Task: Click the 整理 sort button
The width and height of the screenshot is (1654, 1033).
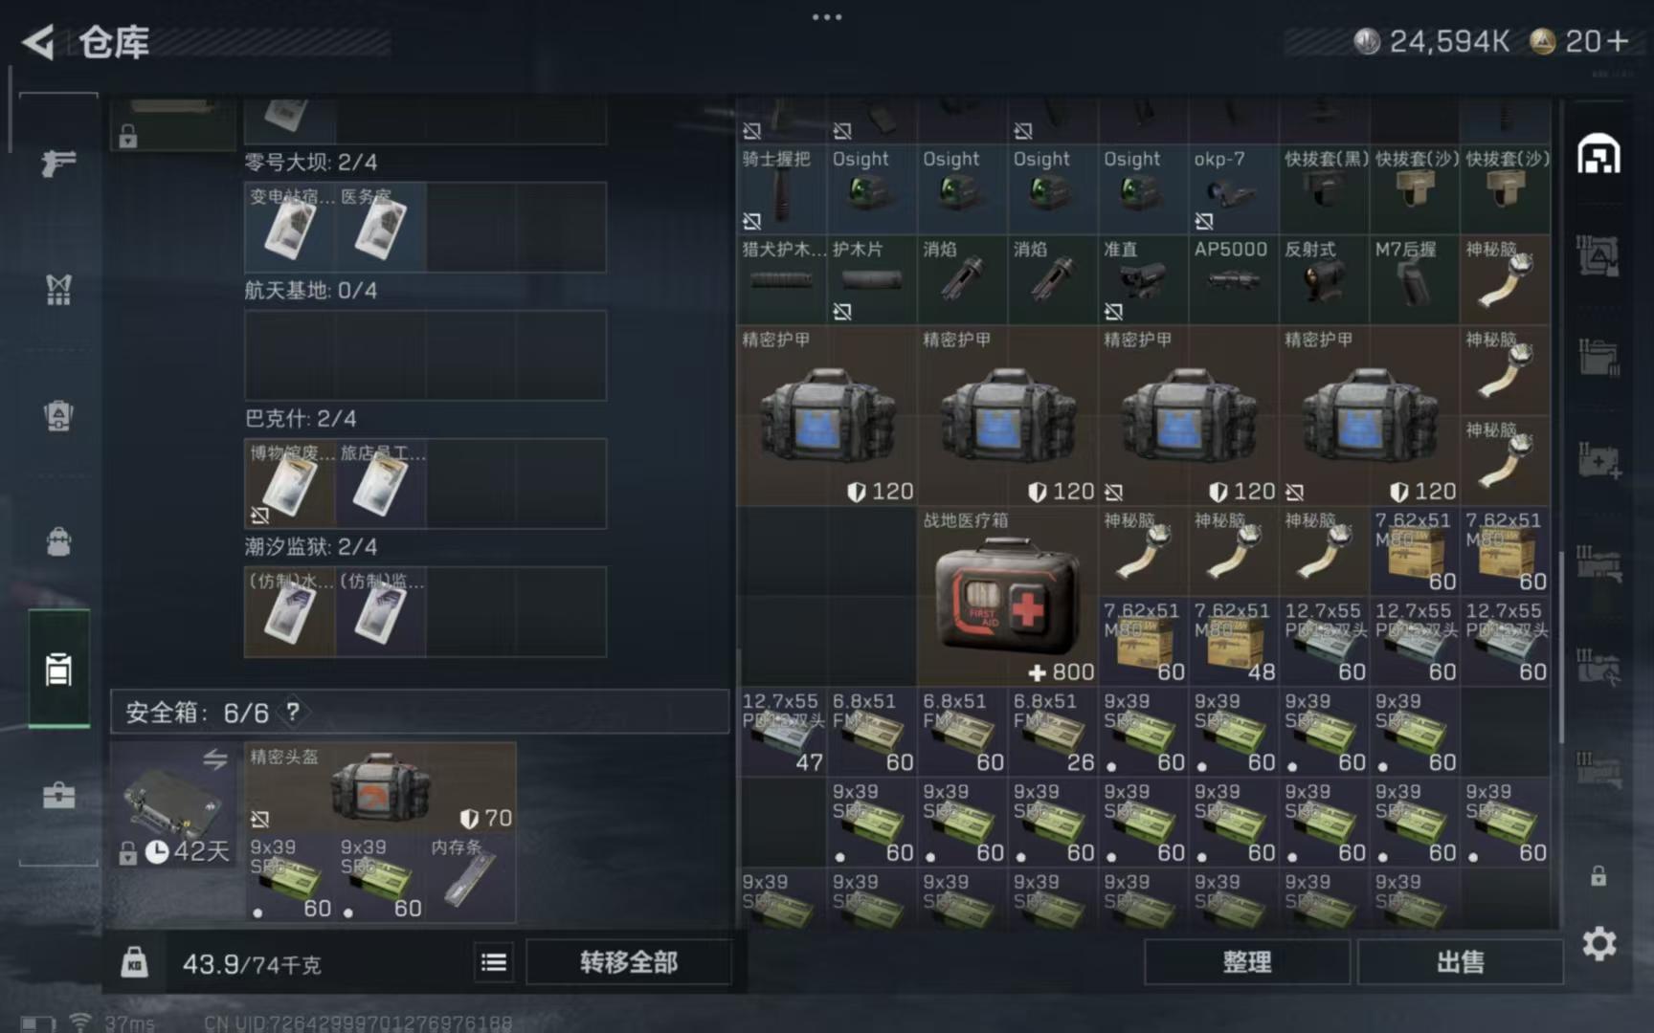Action: click(1247, 962)
